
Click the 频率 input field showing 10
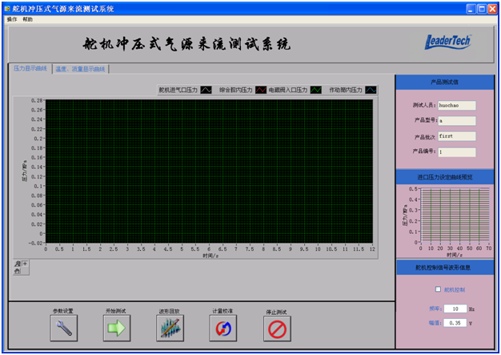455,308
